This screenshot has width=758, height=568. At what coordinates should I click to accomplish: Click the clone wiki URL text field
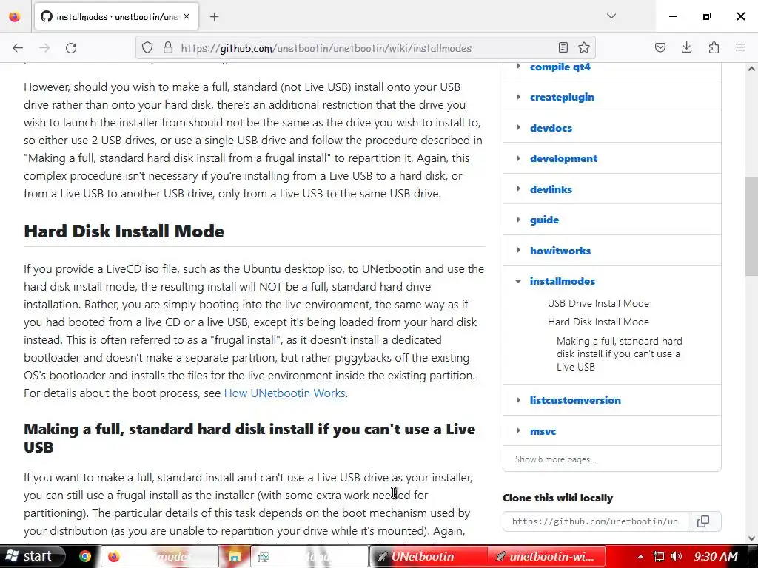(x=596, y=521)
